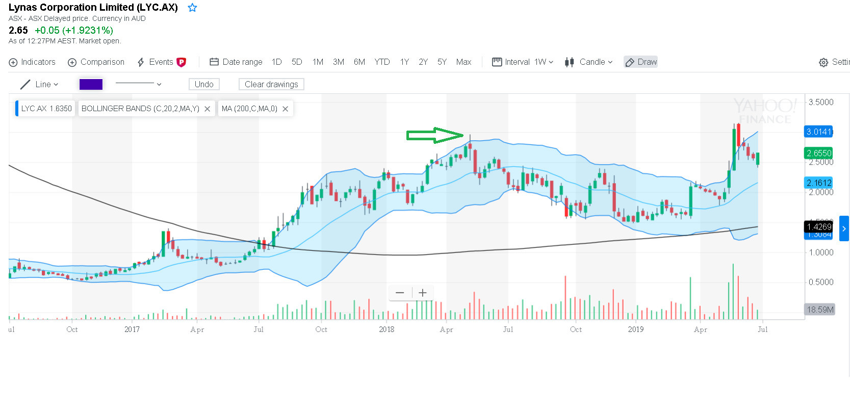Open the Date range picker
Viewport: 850px width, 408px height.
point(236,62)
